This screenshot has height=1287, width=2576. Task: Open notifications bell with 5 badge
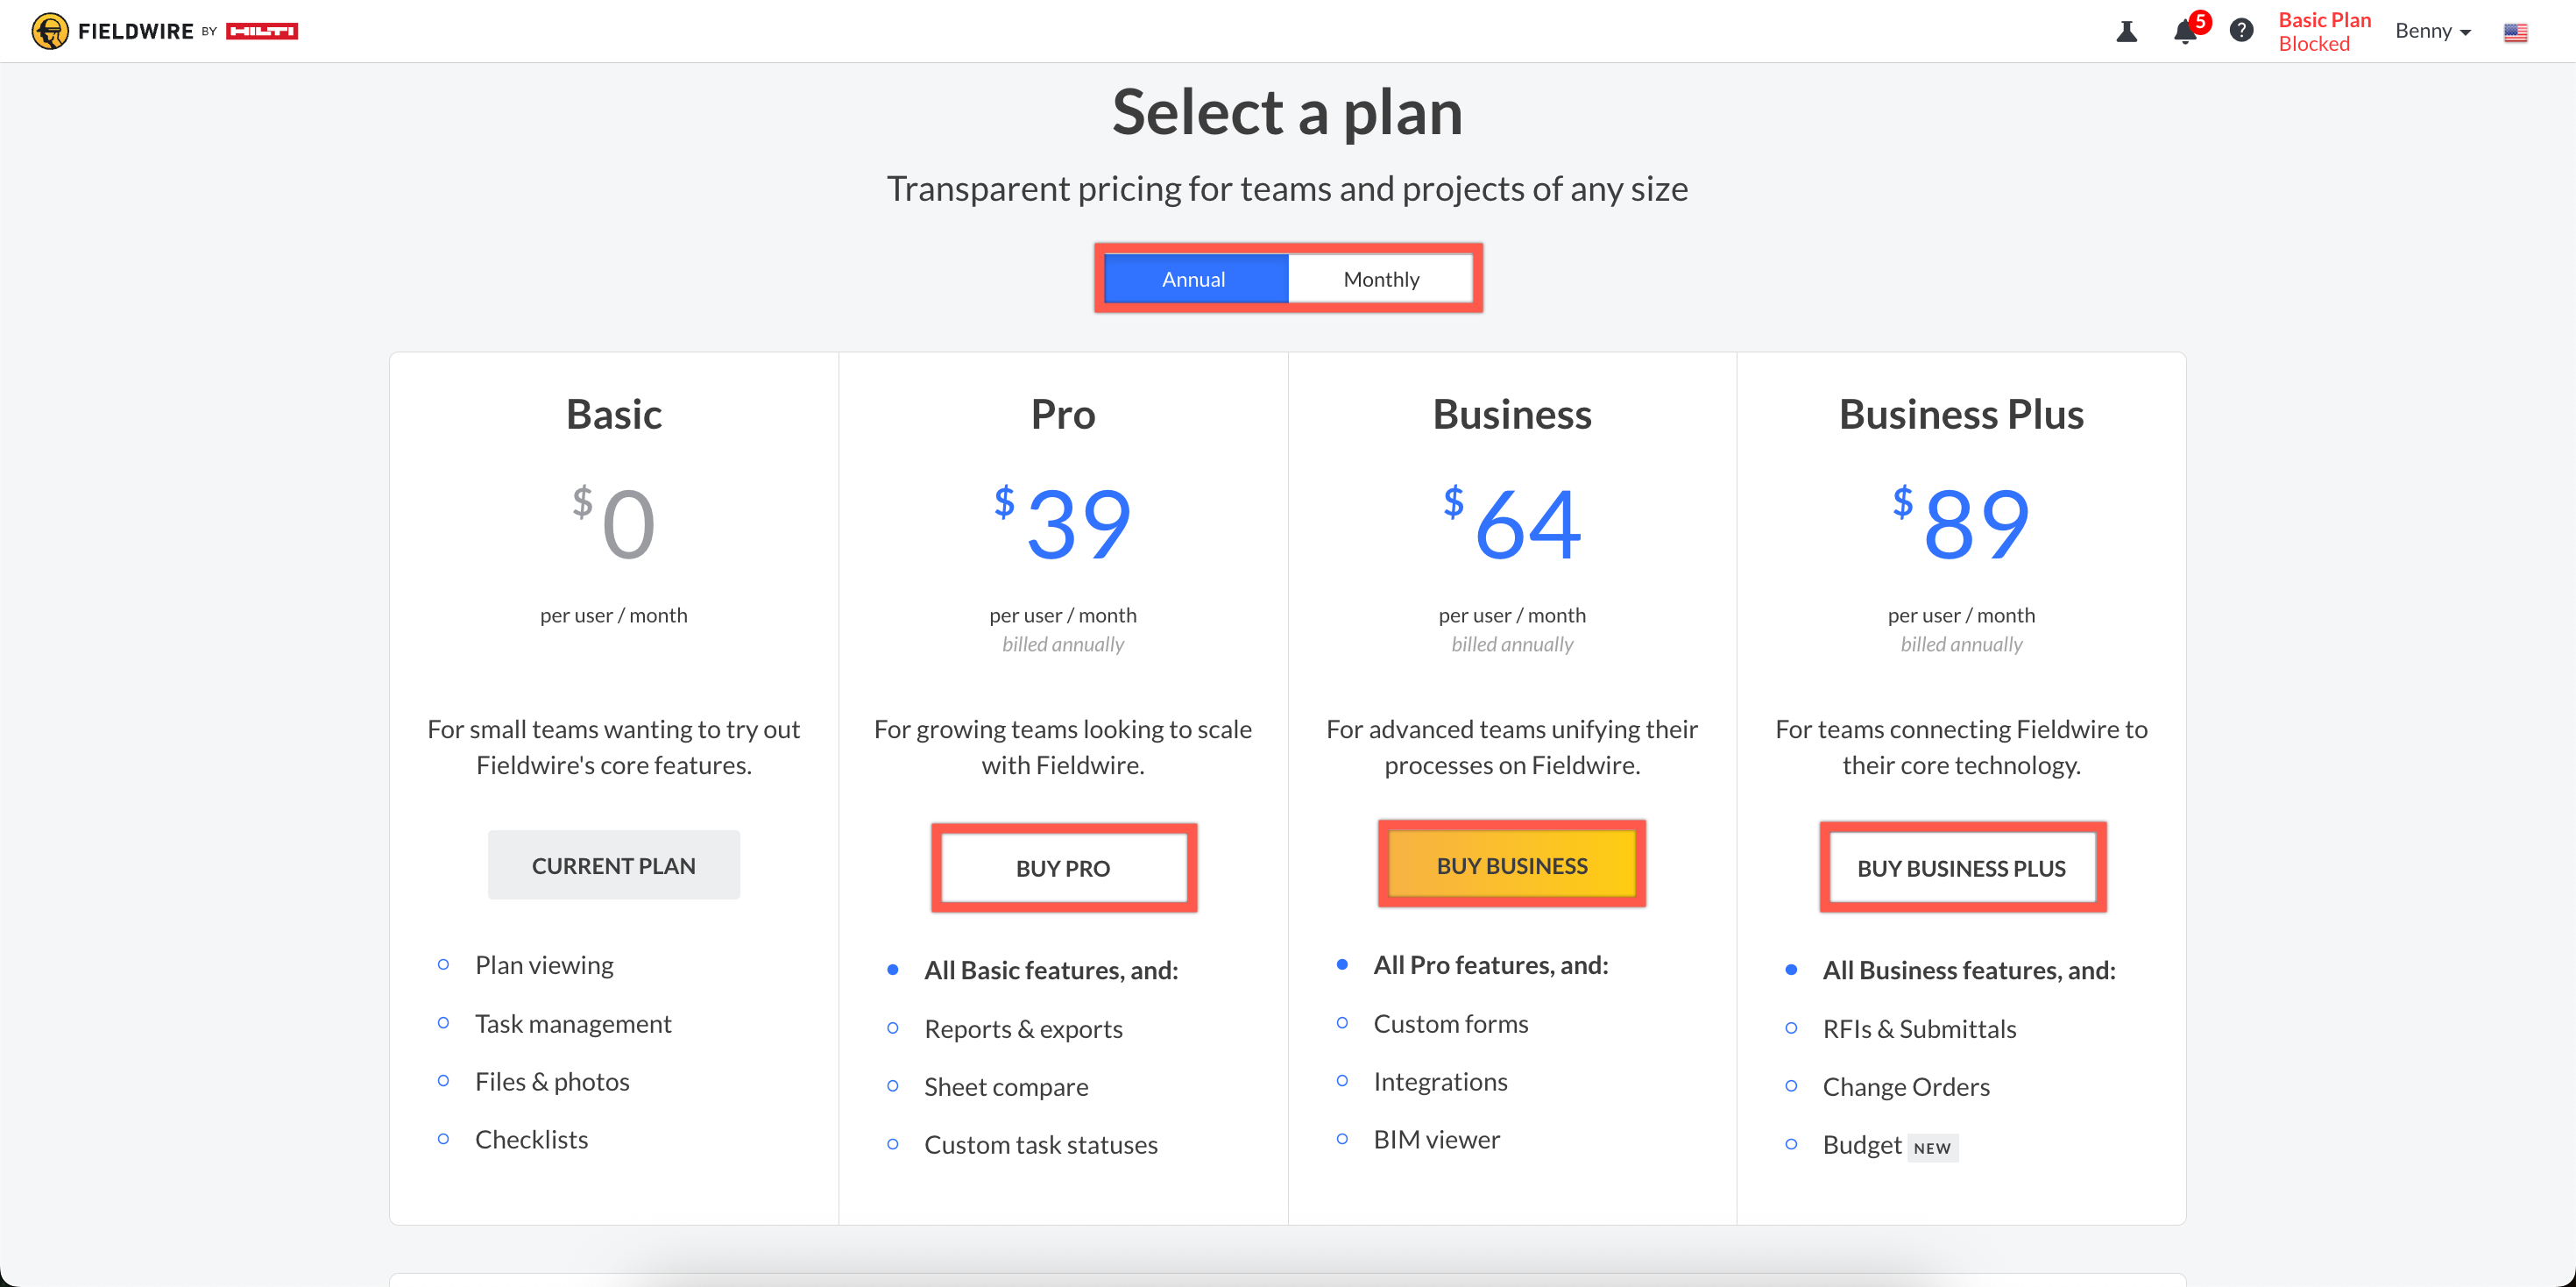point(2185,32)
